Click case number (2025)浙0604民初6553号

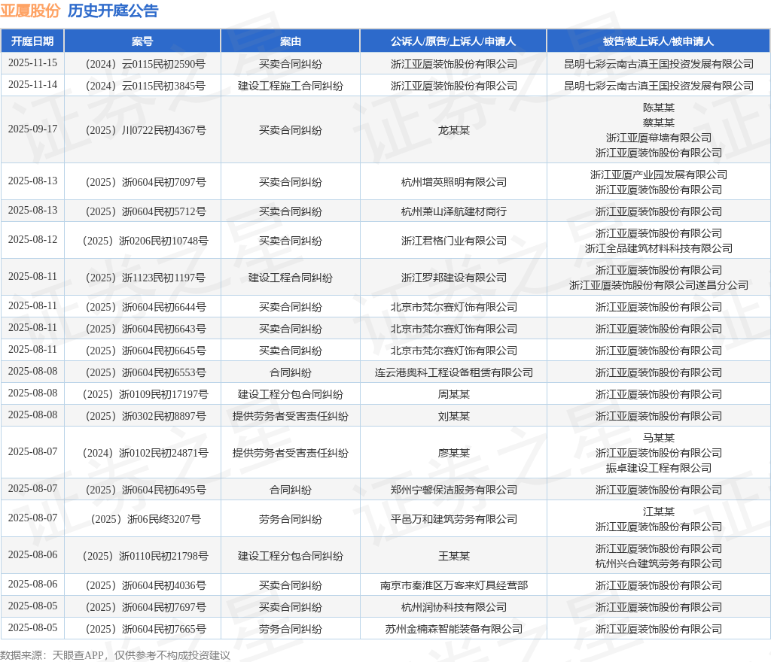(142, 372)
